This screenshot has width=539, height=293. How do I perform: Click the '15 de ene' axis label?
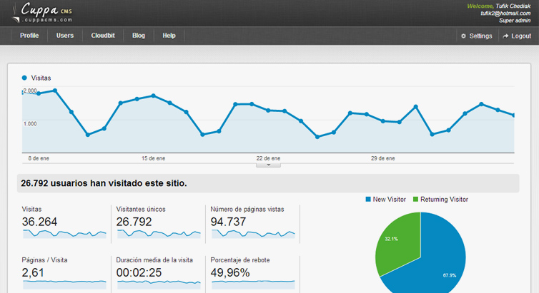(x=153, y=158)
